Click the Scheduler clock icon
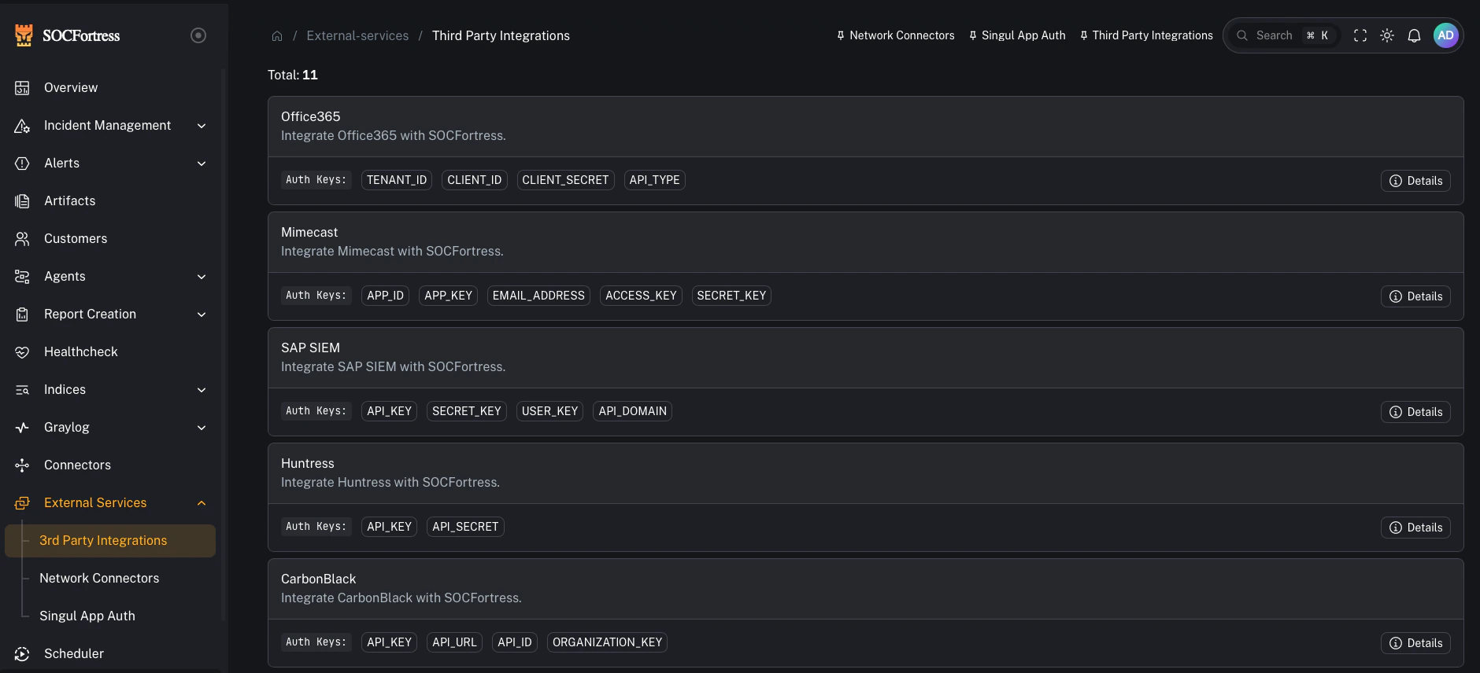 tap(22, 654)
